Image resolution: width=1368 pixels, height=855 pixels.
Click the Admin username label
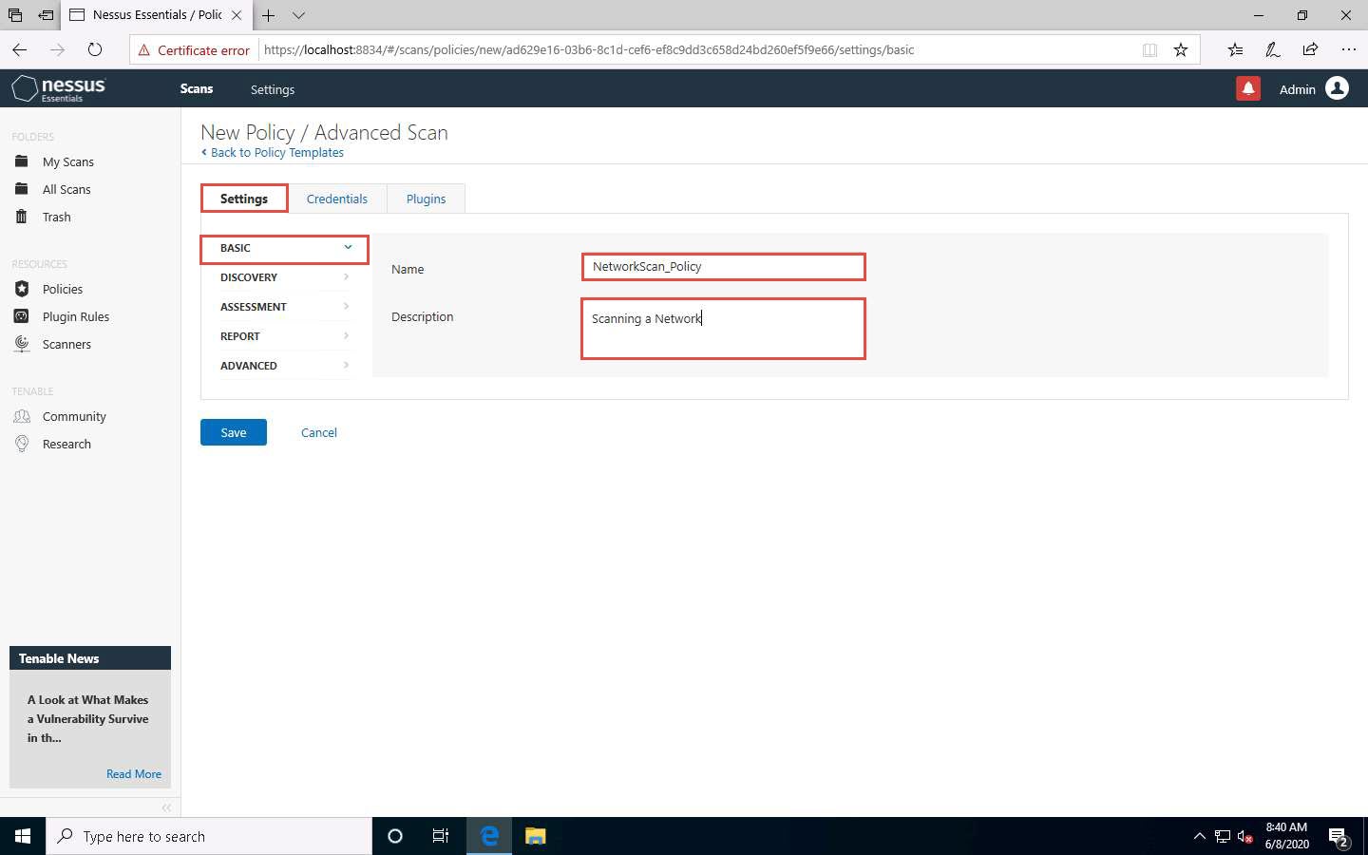click(1298, 89)
